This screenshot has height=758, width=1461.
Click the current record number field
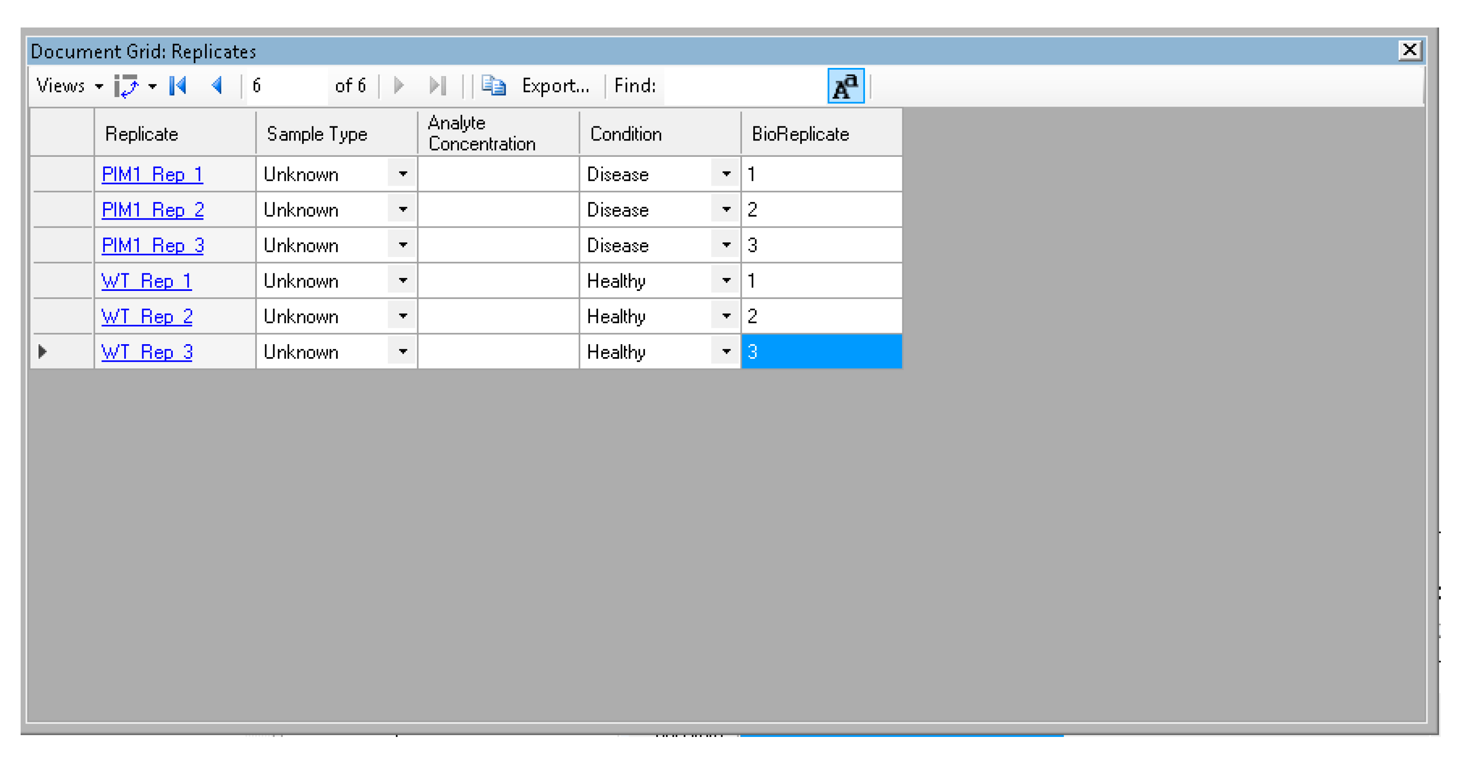286,86
